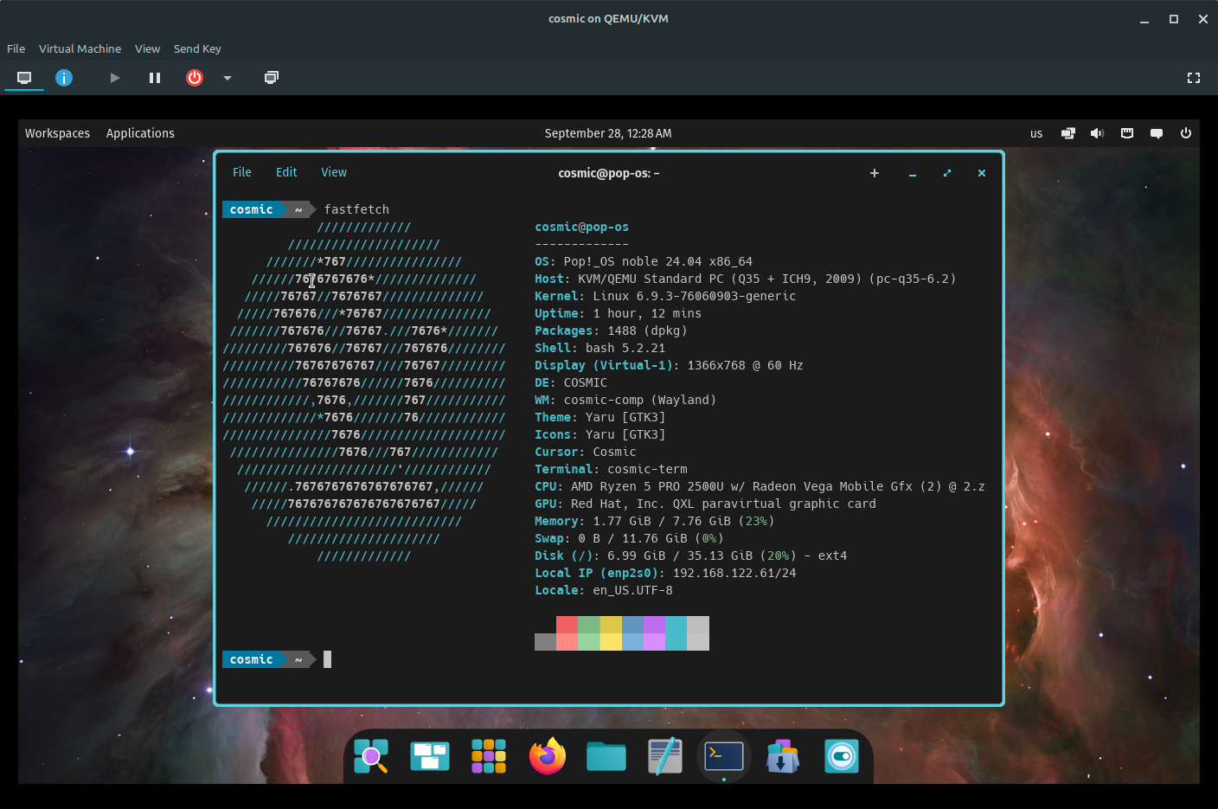The image size is (1218, 809).
Task: Toggle virt-manager fullscreen view icon
Action: point(1194,78)
